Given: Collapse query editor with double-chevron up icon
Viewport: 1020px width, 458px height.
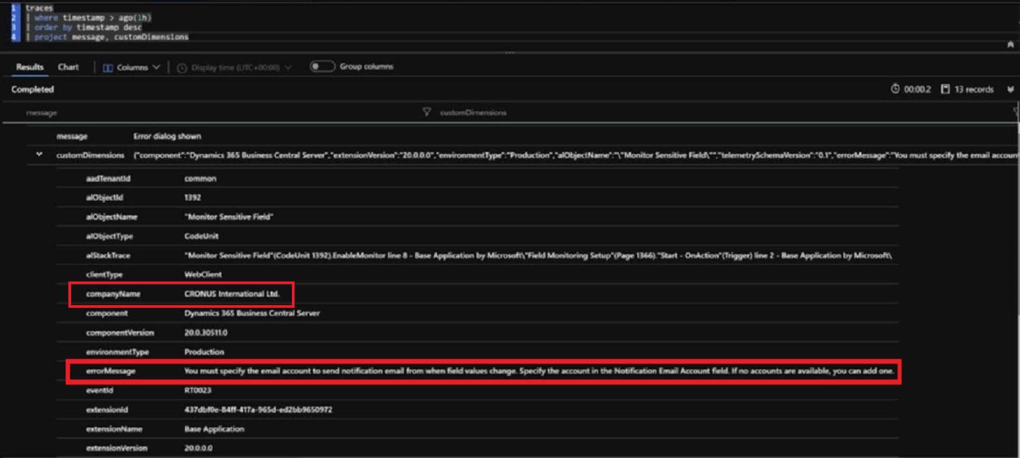Looking at the screenshot, I should (1010, 45).
